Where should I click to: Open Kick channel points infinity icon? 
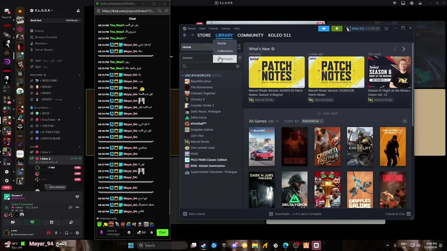pos(144,233)
